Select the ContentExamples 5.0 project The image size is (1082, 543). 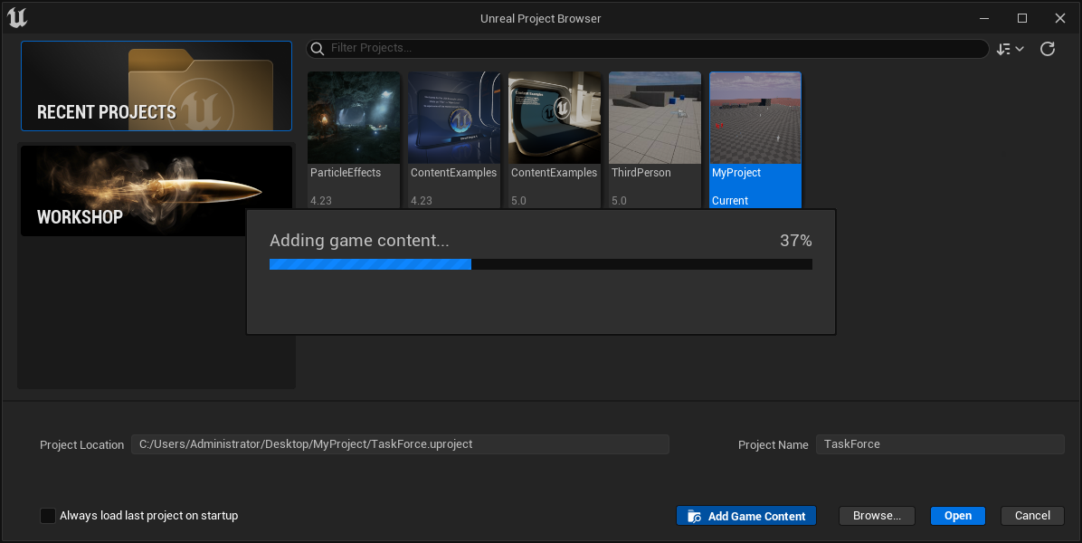(x=554, y=117)
